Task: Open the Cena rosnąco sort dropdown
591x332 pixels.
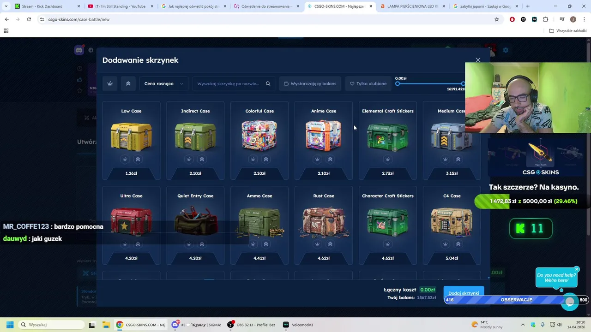Action: tap(164, 83)
